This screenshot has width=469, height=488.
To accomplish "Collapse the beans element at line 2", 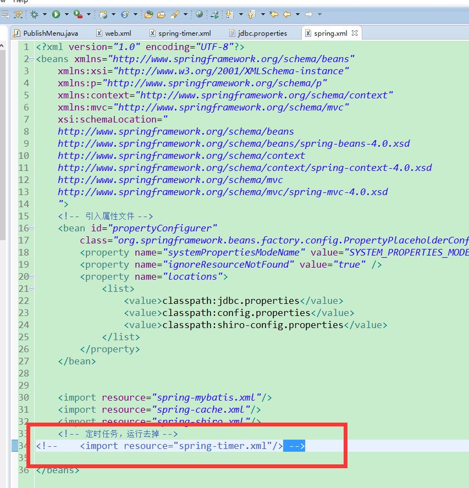I will point(32,59).
